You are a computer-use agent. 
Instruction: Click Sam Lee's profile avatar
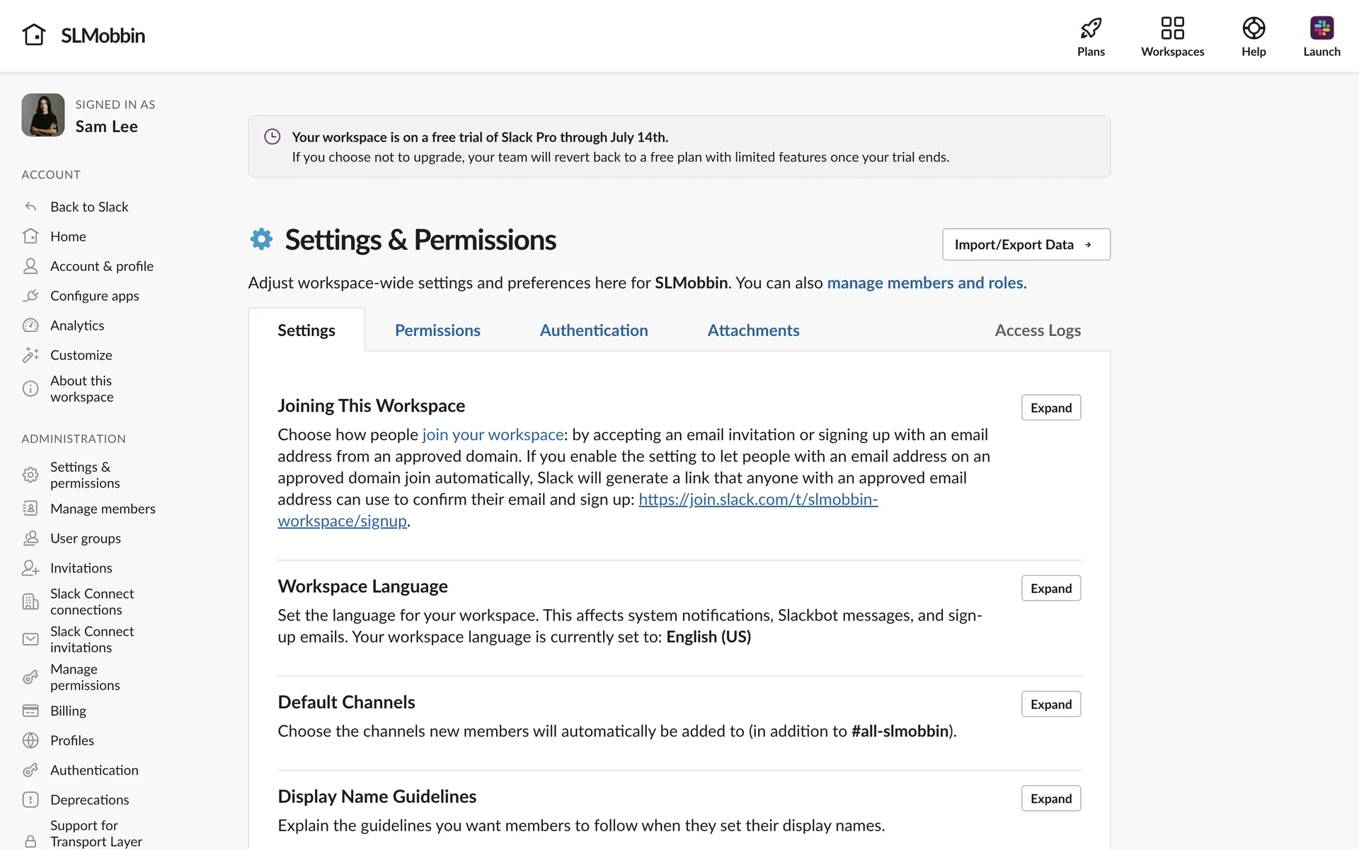pyautogui.click(x=43, y=115)
